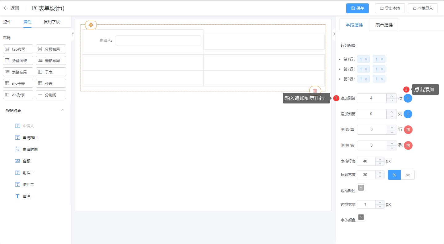
Task: Increase the 追加到第…行 value
Action: point(392,96)
